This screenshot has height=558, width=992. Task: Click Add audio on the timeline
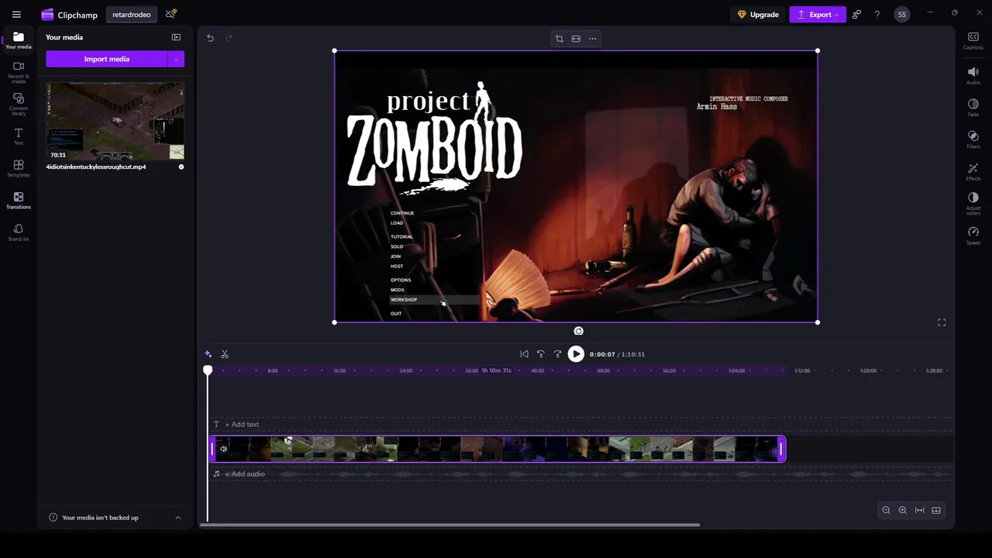pyautogui.click(x=245, y=474)
